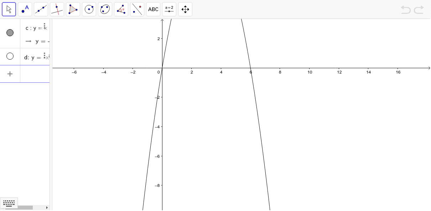
Task: Select the Ellipse conic tool
Action: (x=105, y=9)
